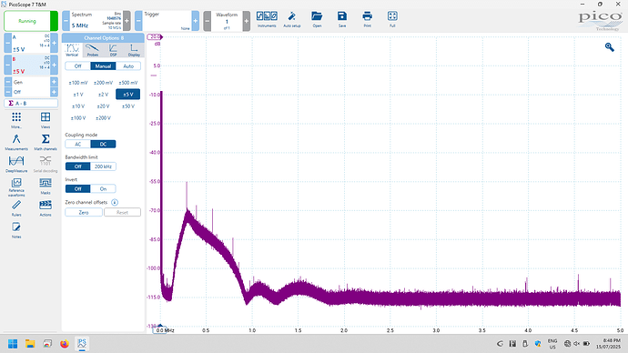Screen dimensions: 628x353
Task: Run Auto setup from the toolbar
Action: pyautogui.click(x=292, y=19)
